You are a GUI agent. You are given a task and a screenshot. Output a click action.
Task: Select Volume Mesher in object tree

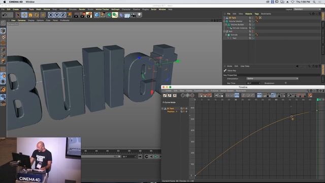pyautogui.click(x=236, y=21)
